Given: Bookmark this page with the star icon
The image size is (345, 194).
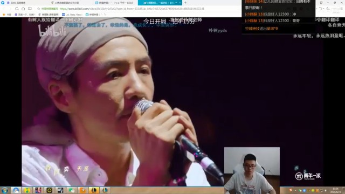Looking at the screenshot, I should tap(38, 9).
